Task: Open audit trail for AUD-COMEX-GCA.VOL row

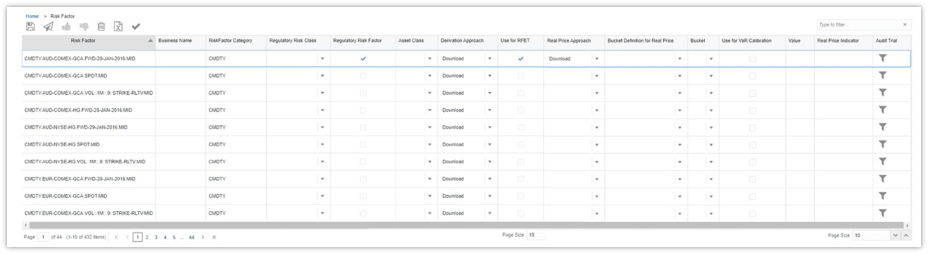Action: [x=883, y=93]
